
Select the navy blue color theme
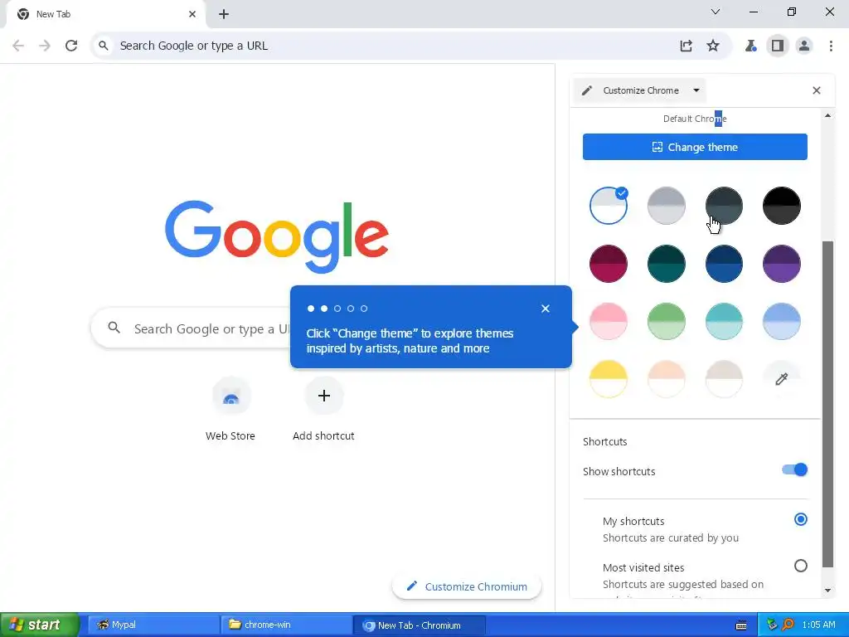[x=724, y=264]
